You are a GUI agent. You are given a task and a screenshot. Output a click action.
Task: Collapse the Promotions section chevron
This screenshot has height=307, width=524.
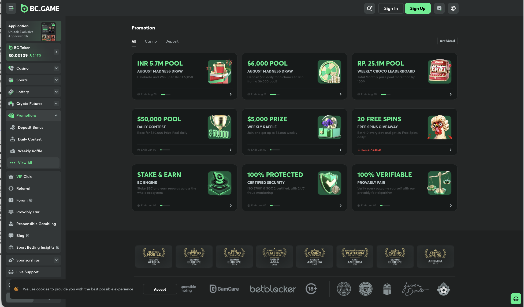point(56,115)
